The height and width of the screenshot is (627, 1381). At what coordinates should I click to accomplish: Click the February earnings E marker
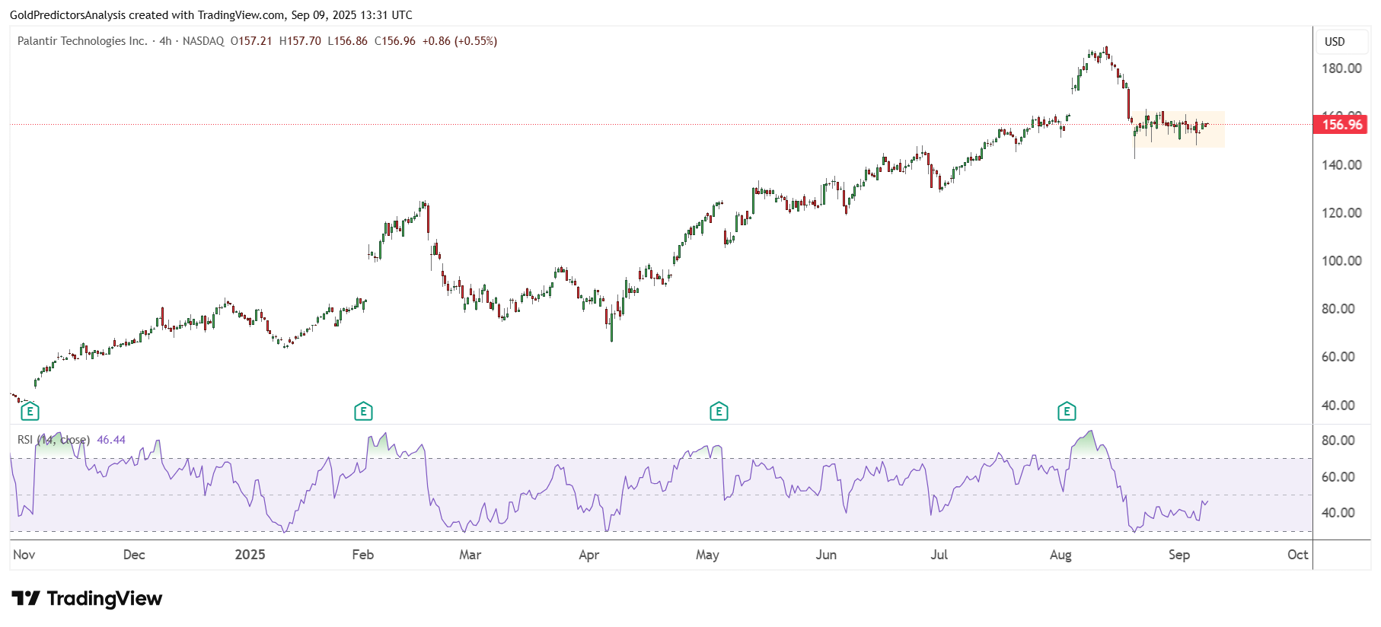(x=363, y=412)
